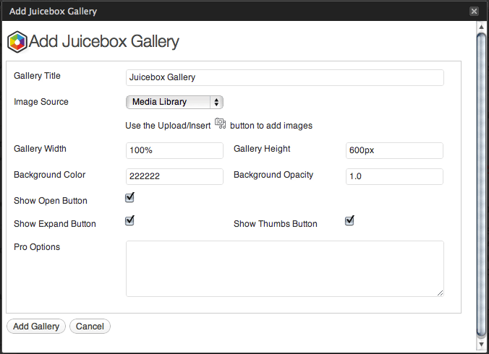Click the Show Expand Button label
Image resolution: width=489 pixels, height=354 pixels.
point(55,224)
